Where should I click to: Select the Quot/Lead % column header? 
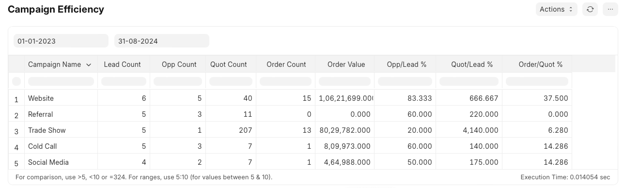tap(472, 64)
